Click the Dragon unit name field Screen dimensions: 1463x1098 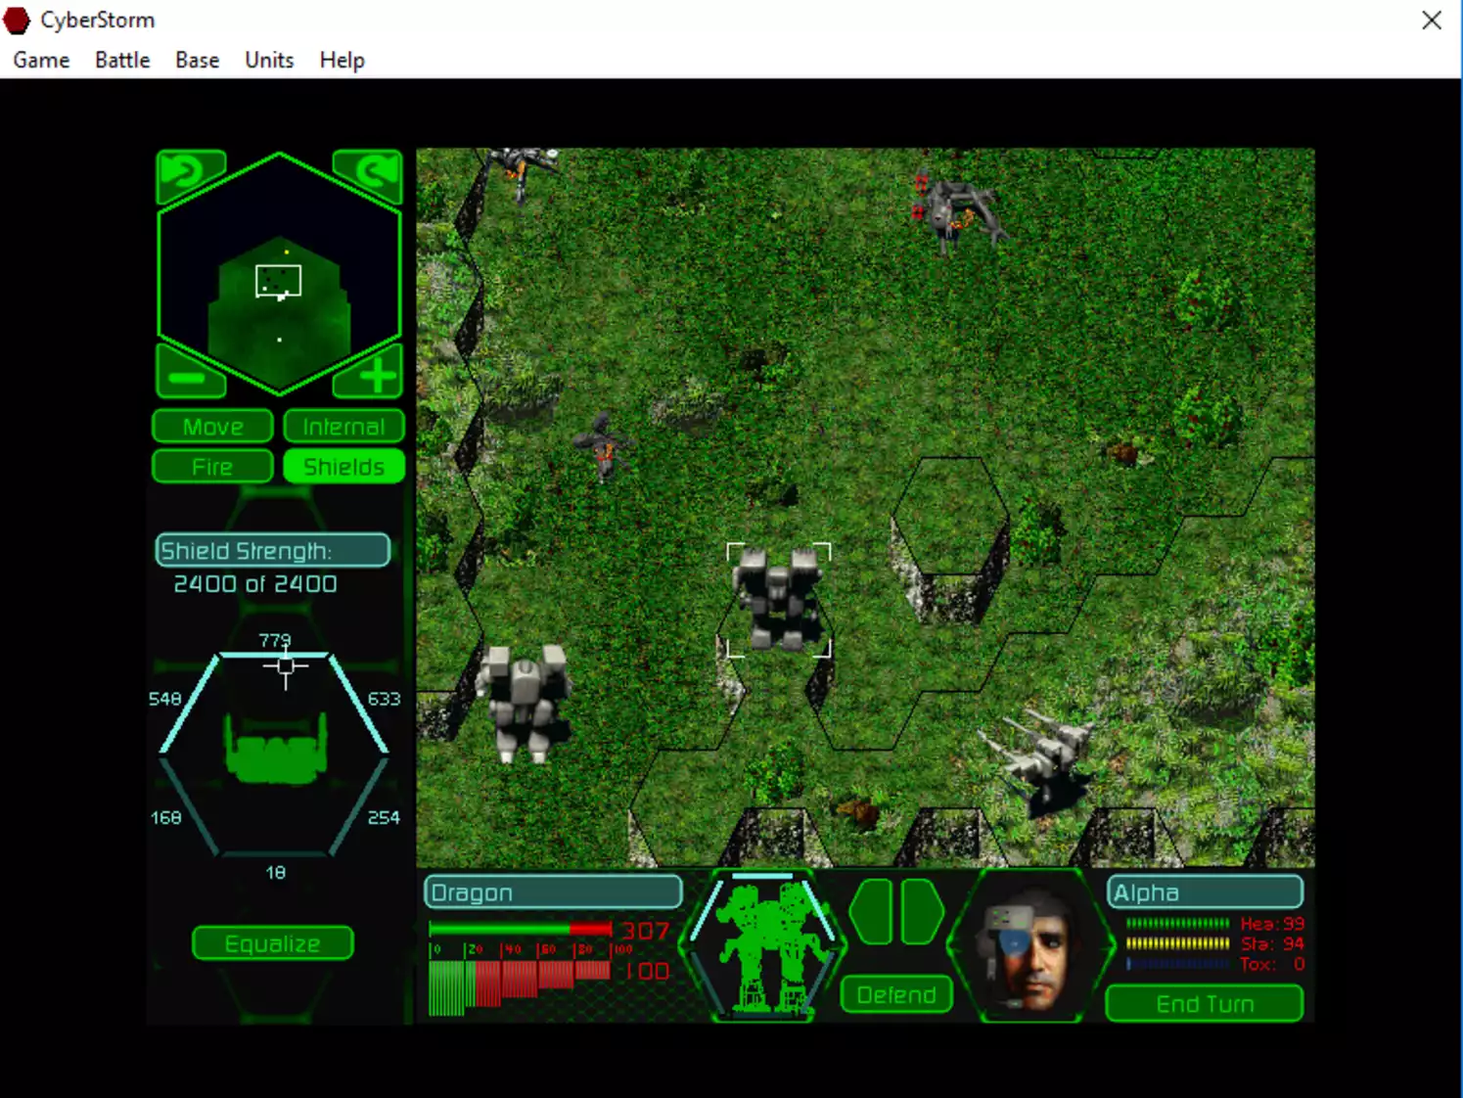click(x=552, y=892)
